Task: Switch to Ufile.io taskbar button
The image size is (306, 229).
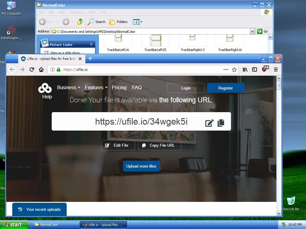Action: pyautogui.click(x=103, y=225)
